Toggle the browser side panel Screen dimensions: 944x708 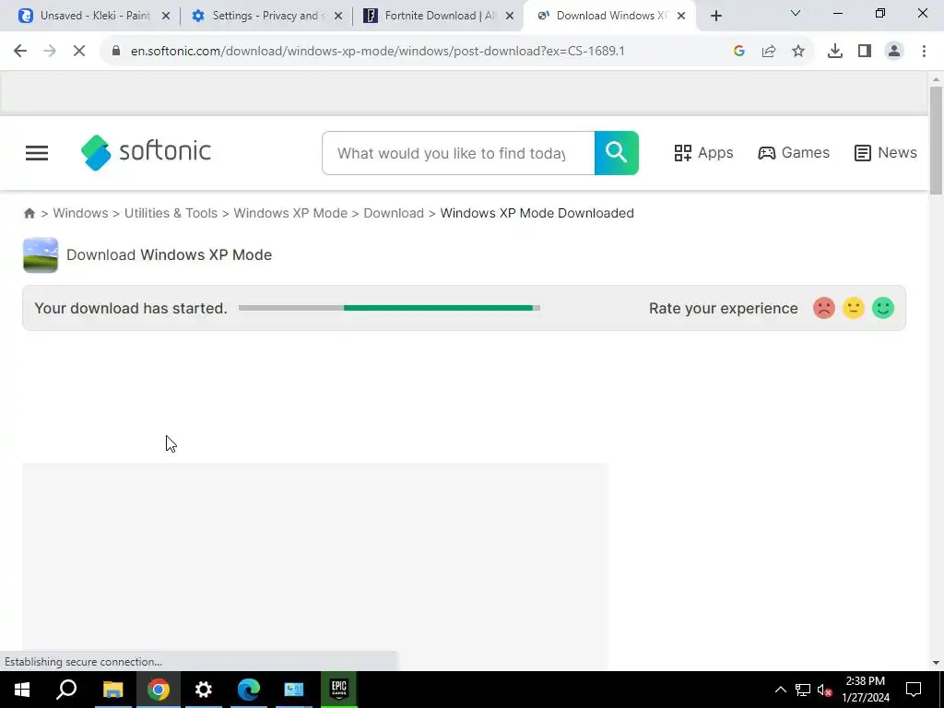pos(865,52)
